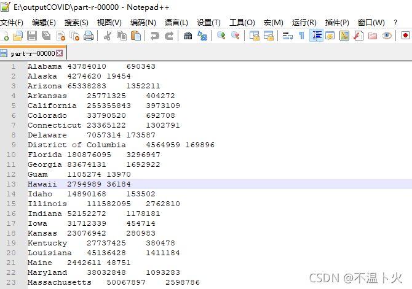Click the Maryland line text

coord(104,272)
